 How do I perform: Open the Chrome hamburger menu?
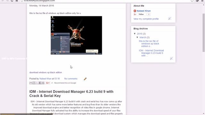tap(202, 1)
